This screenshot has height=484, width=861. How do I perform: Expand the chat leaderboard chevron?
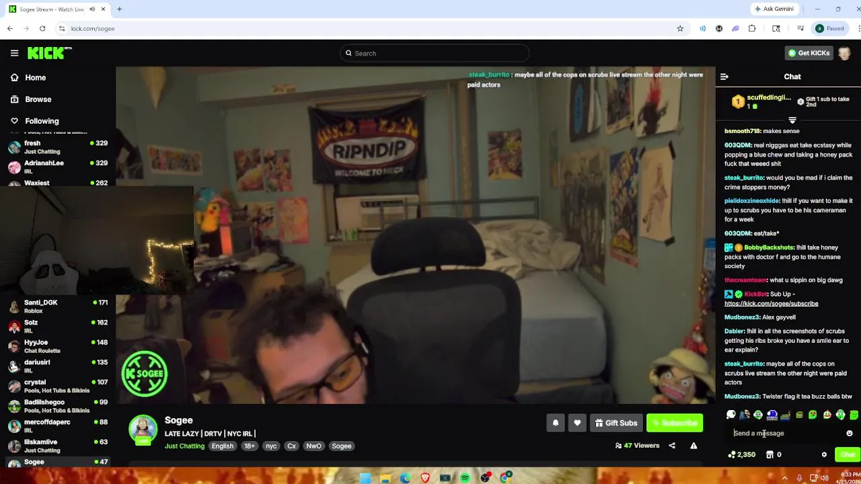[792, 120]
